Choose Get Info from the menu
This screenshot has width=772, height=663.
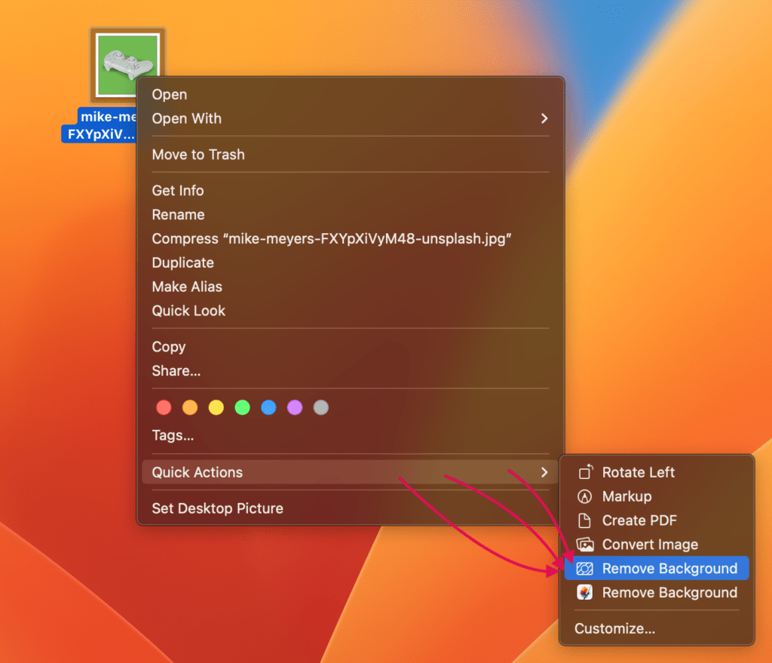coord(350,191)
